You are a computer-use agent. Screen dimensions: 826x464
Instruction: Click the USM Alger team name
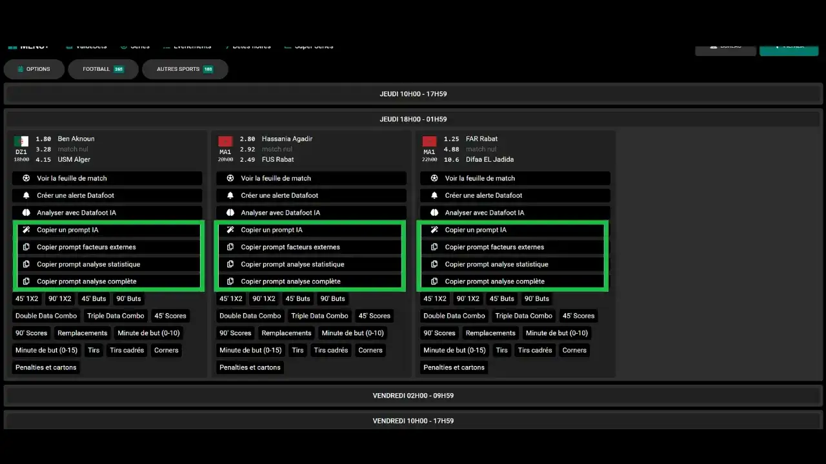click(74, 160)
